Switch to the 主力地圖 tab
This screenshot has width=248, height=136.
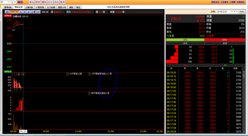click(x=51, y=7)
